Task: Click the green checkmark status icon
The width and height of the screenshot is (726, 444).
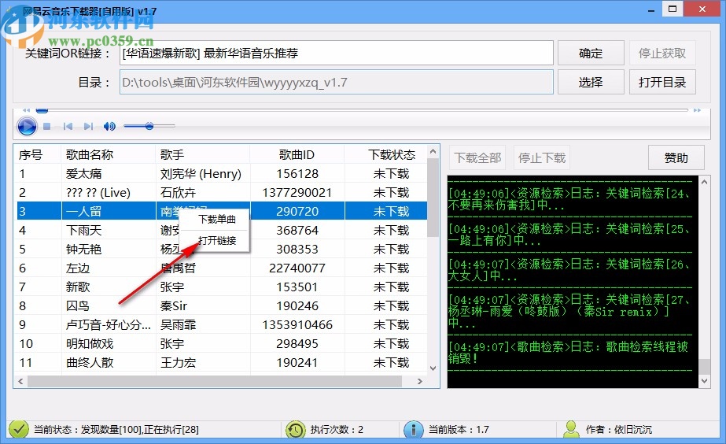Action: [x=19, y=429]
